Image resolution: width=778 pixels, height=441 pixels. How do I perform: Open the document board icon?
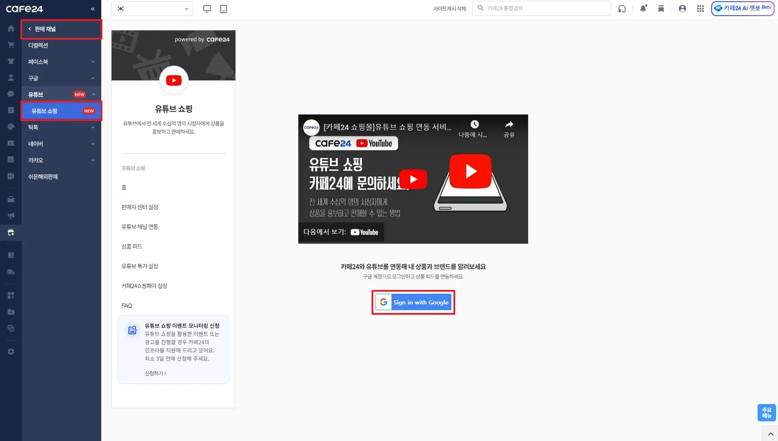point(11,111)
